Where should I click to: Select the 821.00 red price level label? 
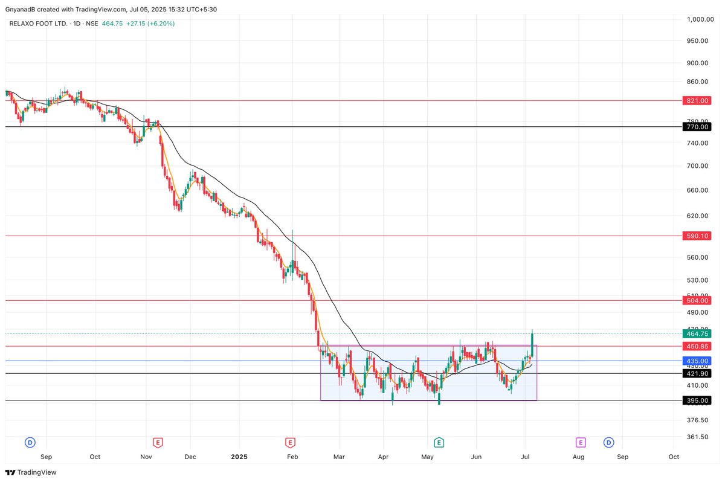pos(696,100)
